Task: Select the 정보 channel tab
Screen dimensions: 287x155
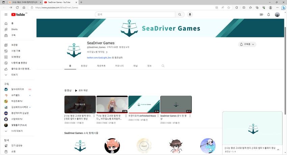Action: [x=149, y=66]
